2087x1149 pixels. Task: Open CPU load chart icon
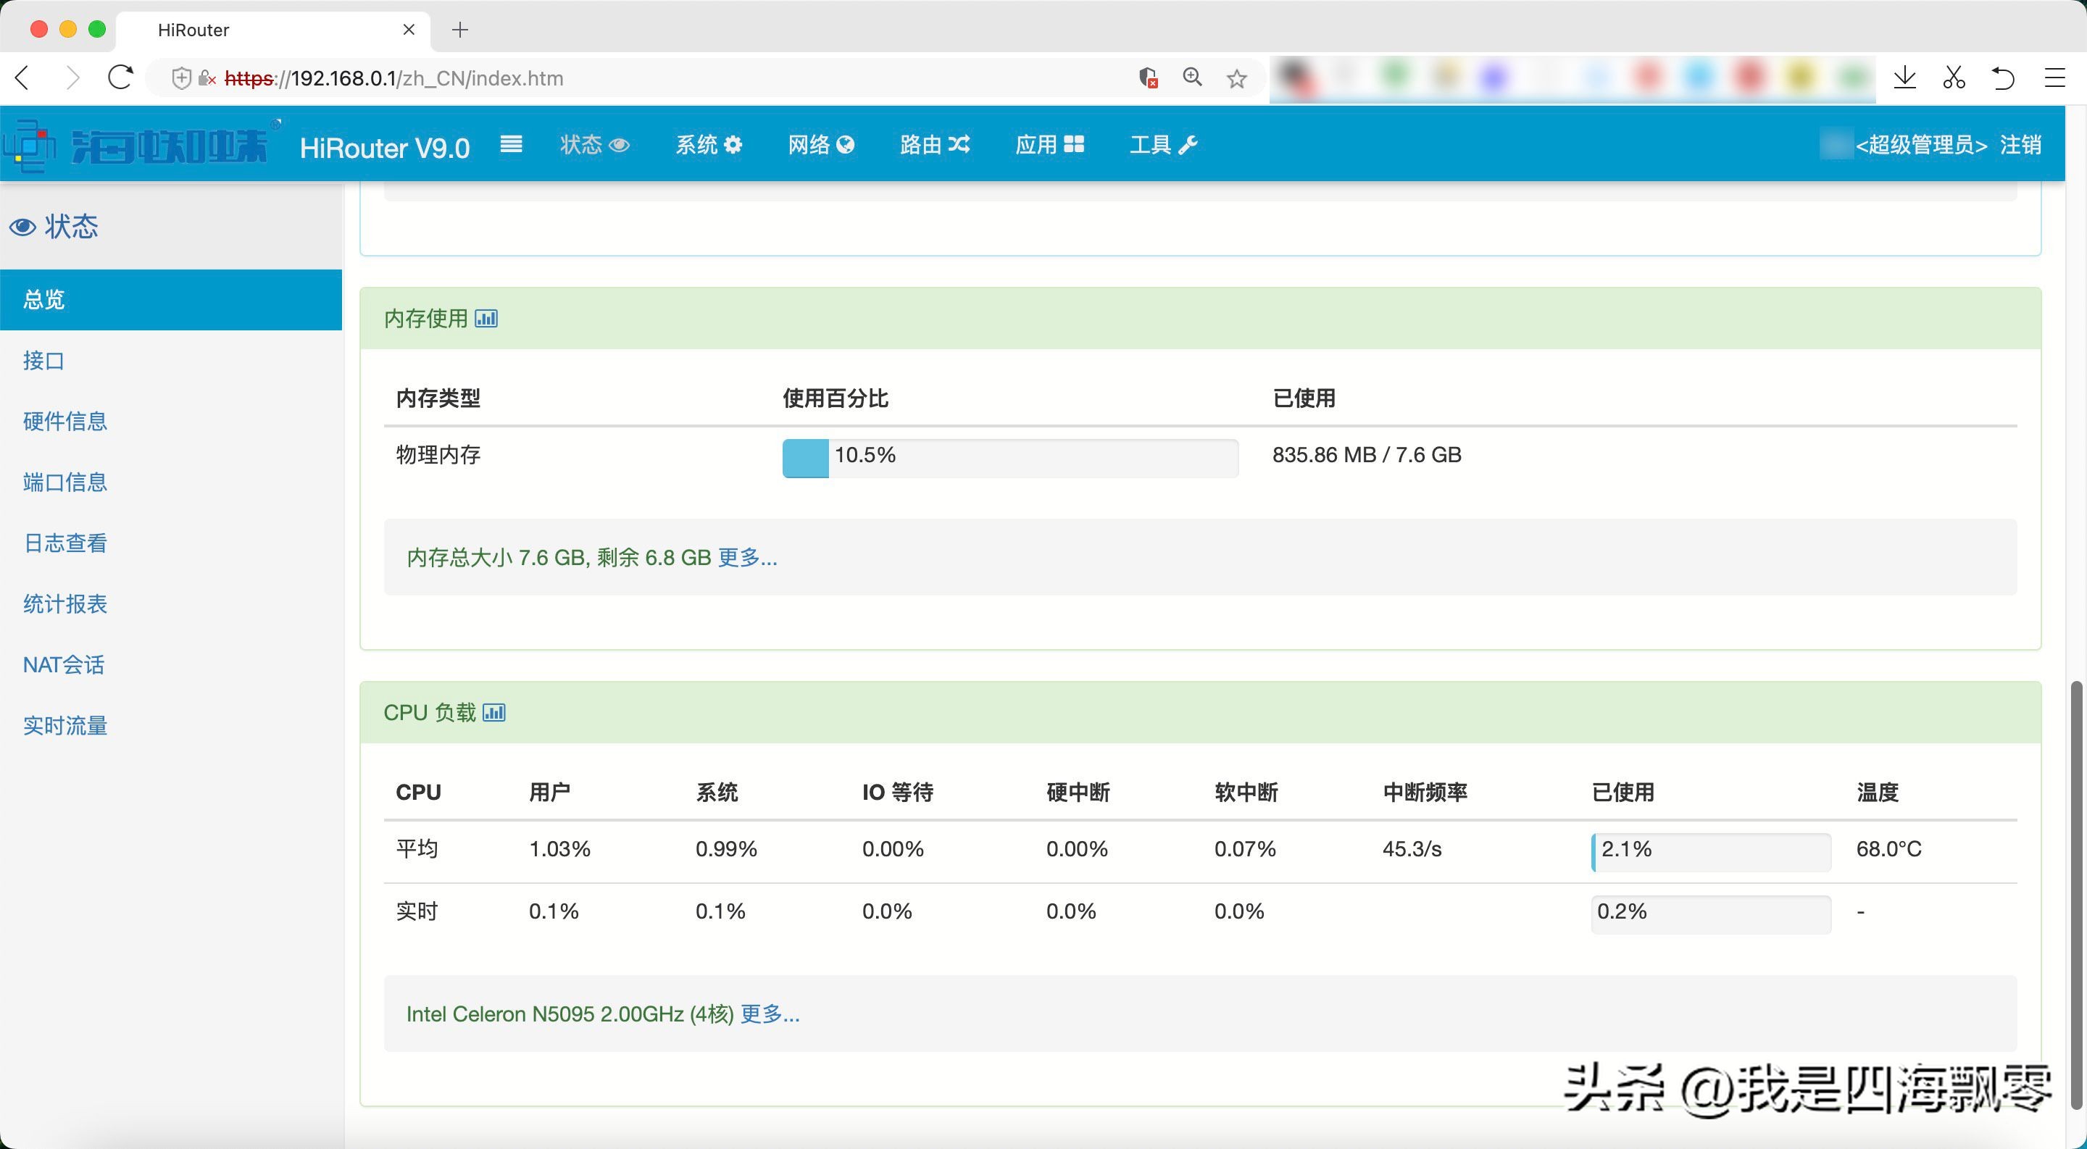click(494, 713)
